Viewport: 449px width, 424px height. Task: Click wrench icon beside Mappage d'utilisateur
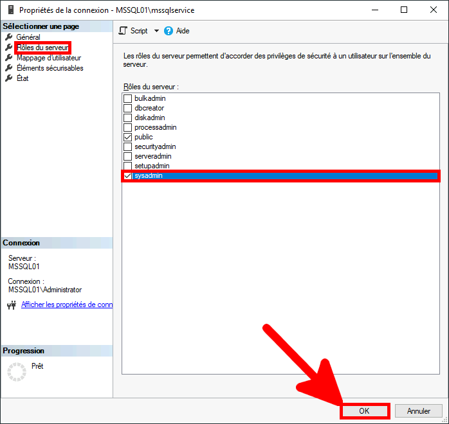pos(9,57)
